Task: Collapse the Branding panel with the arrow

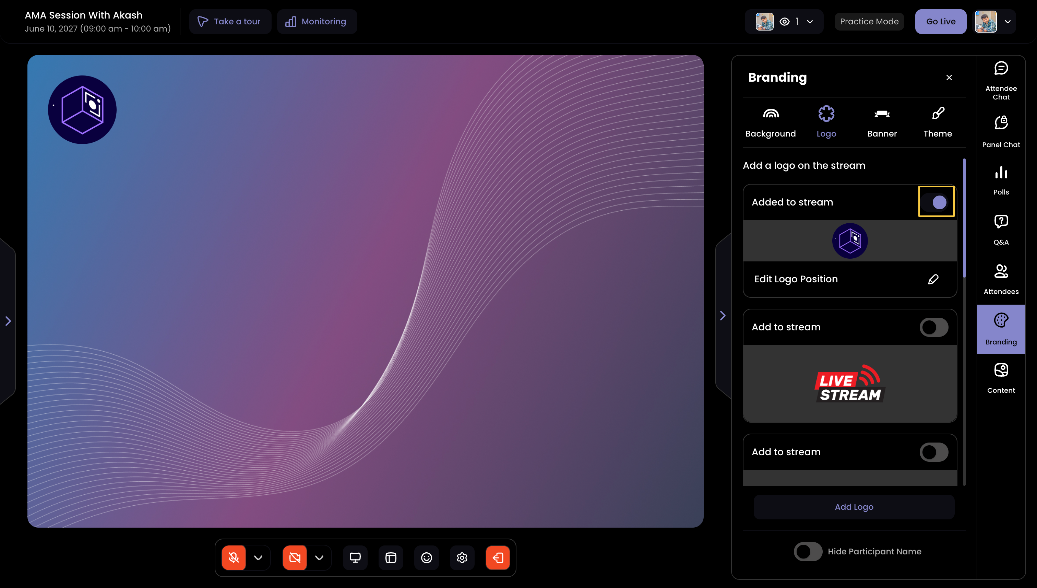Action: (x=723, y=315)
